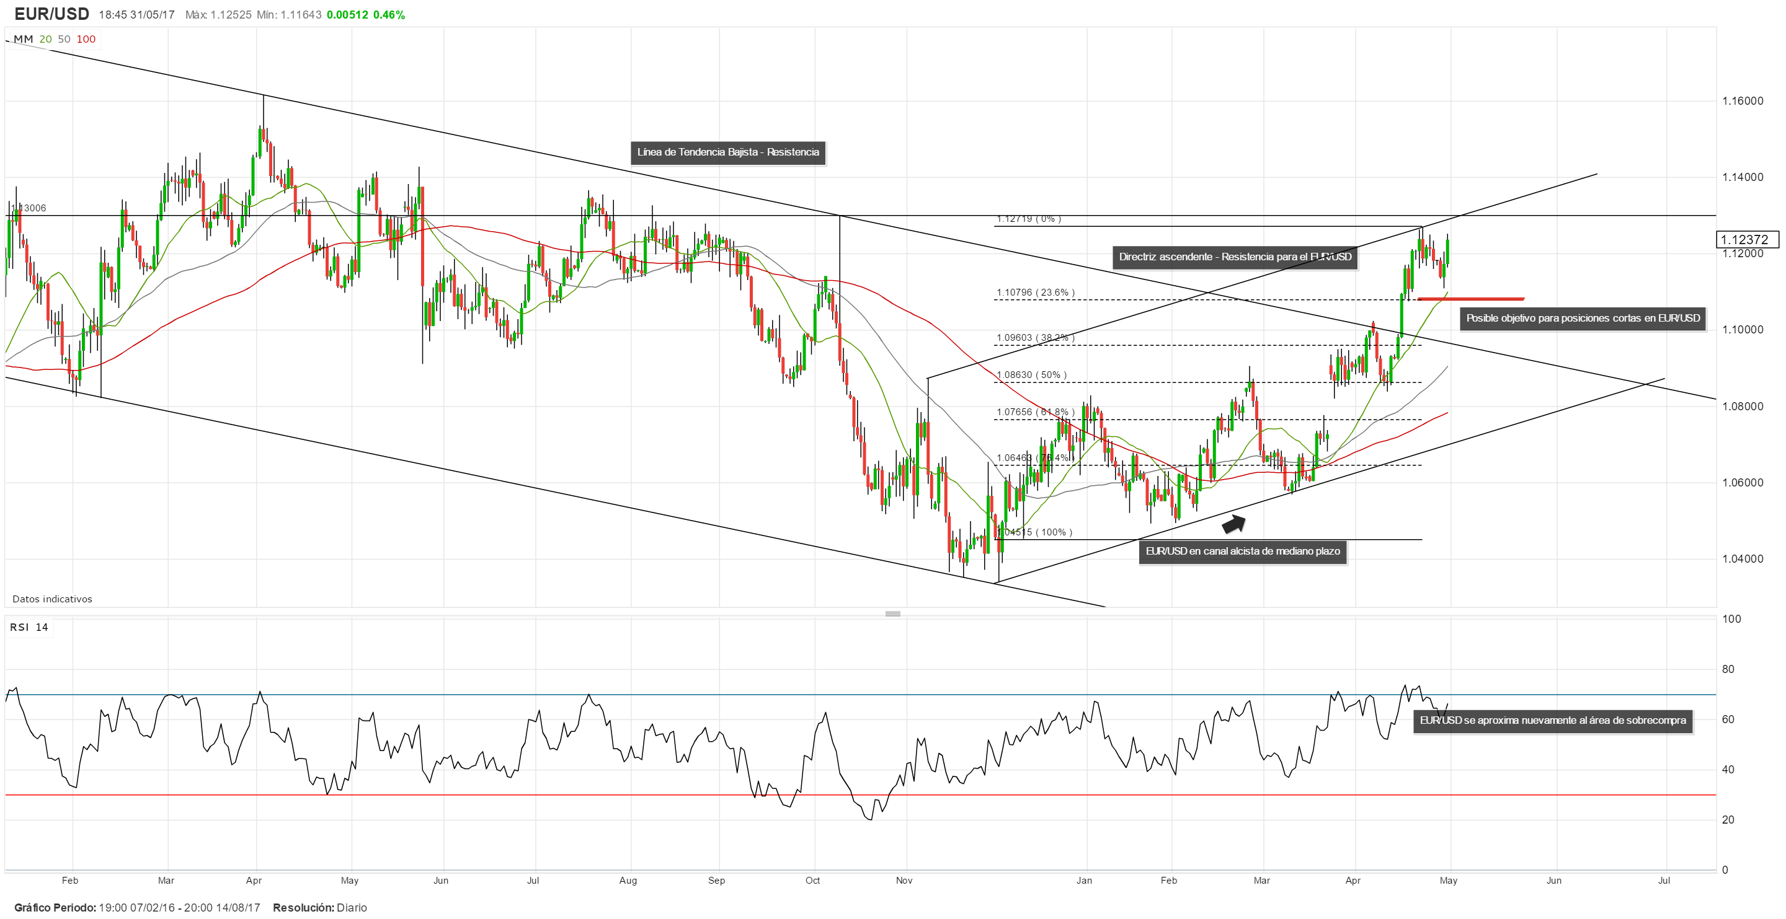Click the 'Línea de Tendencia Bajista - Resistencia' annotation
Viewport: 1786px width, 919px height.
[x=728, y=152]
